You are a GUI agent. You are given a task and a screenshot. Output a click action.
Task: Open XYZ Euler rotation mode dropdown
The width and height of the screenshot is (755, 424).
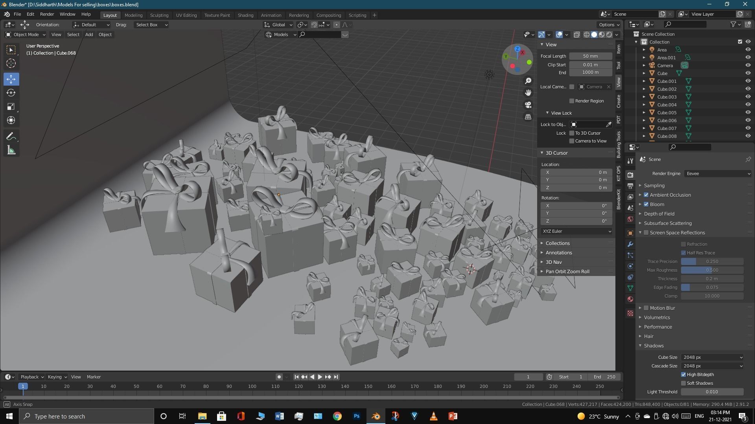click(576, 232)
